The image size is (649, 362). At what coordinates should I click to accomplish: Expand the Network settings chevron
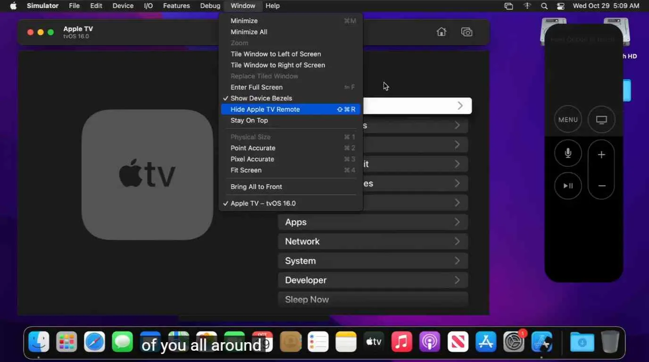coord(457,241)
